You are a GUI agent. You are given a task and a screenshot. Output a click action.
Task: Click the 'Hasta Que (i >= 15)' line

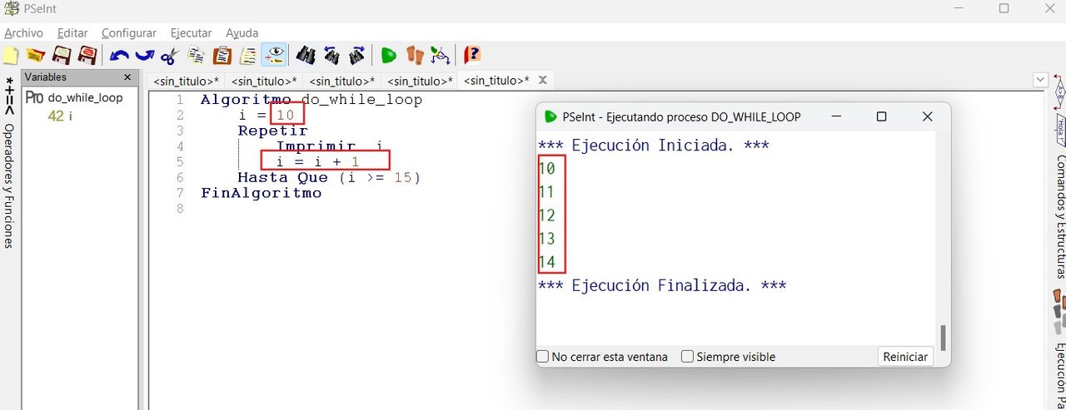pos(329,177)
